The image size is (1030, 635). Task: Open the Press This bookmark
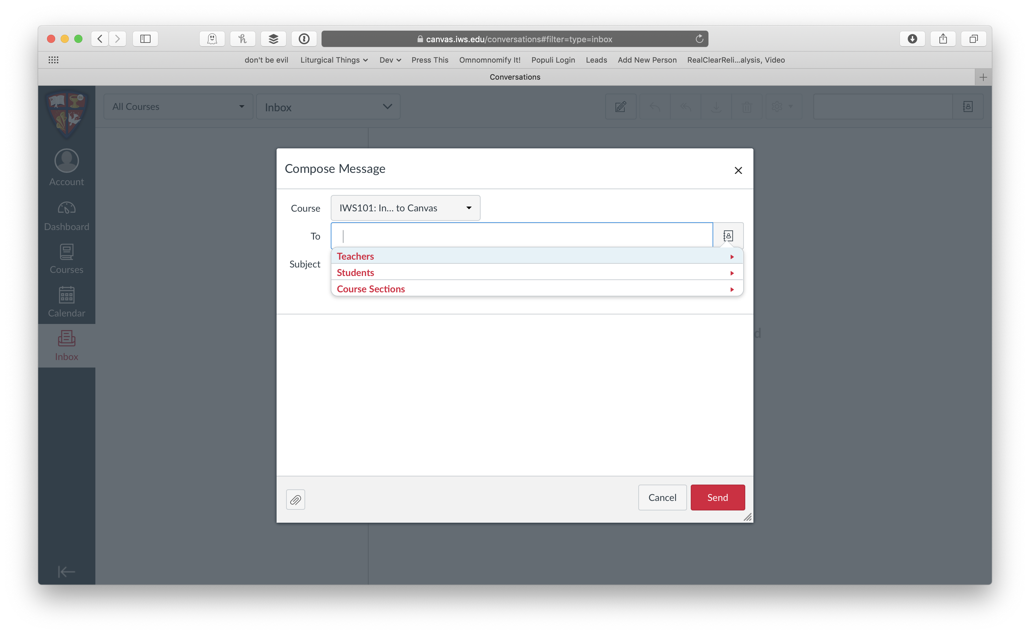click(430, 60)
